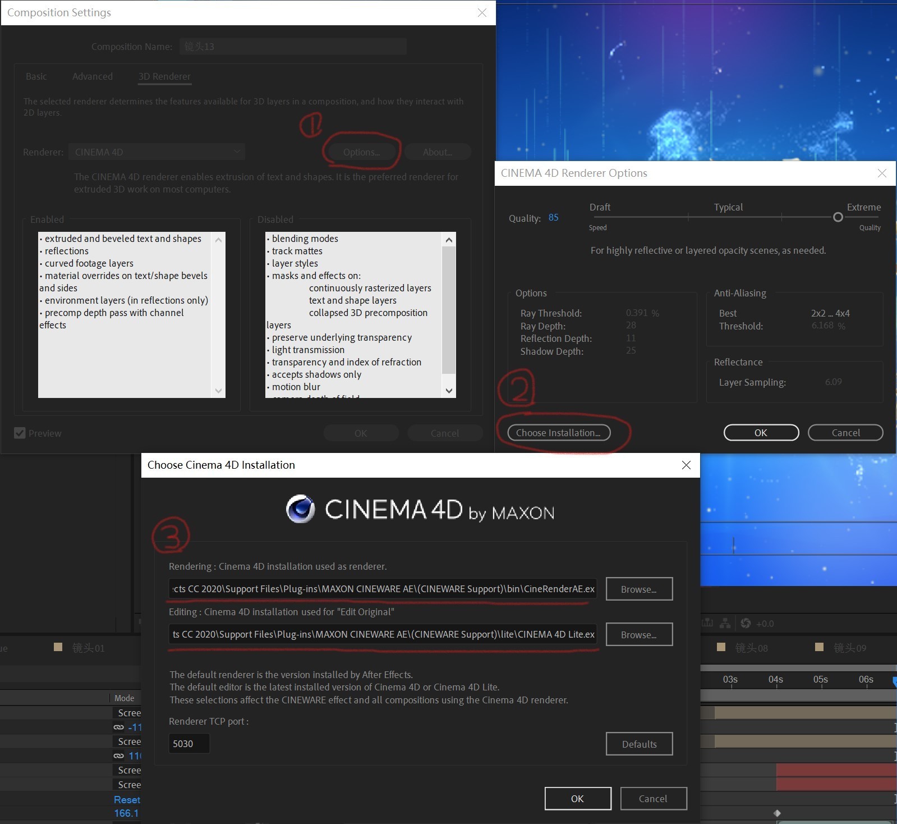Viewport: 897px width, 824px height.
Task: Click the exposure chart icon in viewer footer
Action: click(x=707, y=623)
